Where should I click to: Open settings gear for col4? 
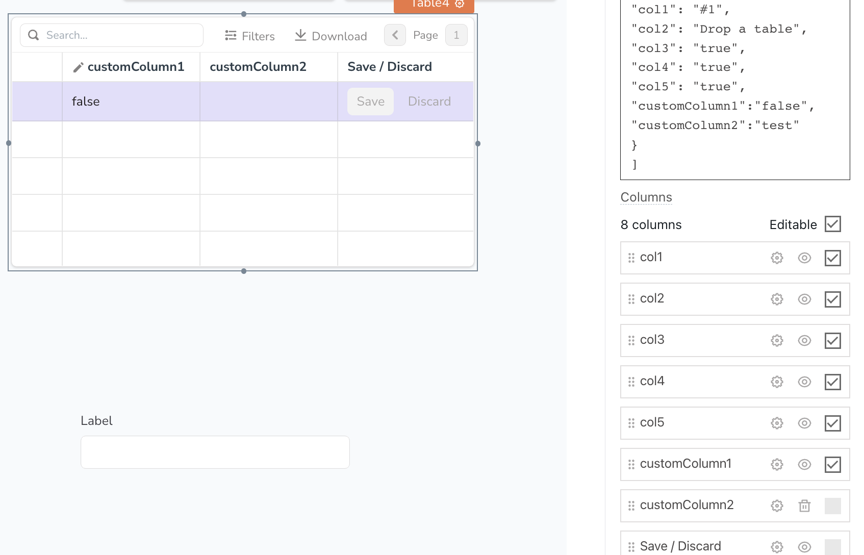777,382
